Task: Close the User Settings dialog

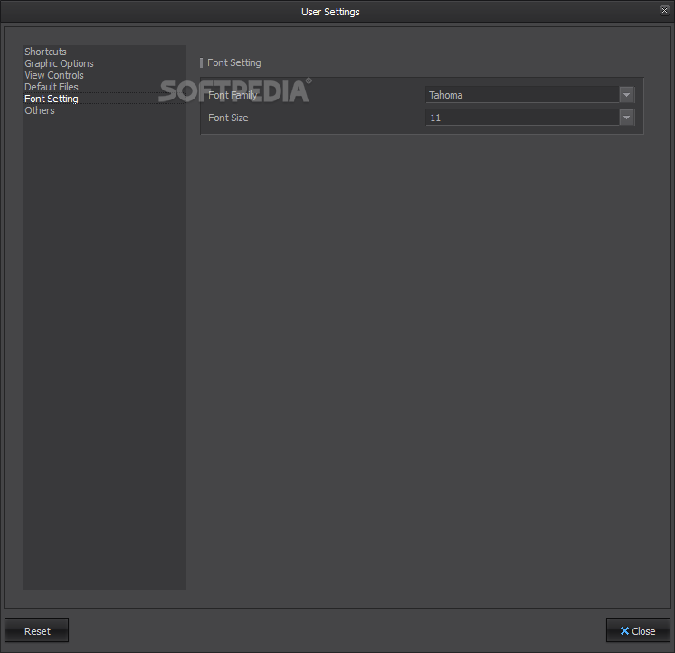Action: coord(638,630)
